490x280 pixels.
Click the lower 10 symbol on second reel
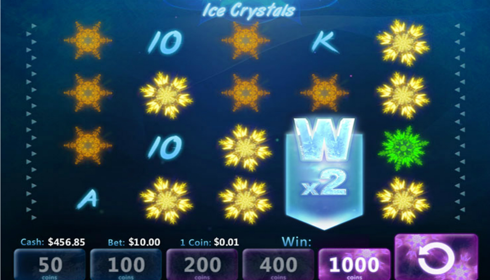(x=165, y=147)
